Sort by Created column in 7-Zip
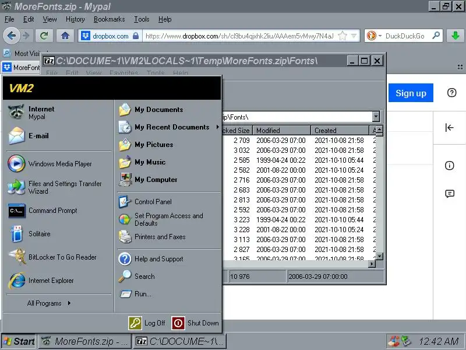Viewport: 466px width, 350px height. (340, 130)
